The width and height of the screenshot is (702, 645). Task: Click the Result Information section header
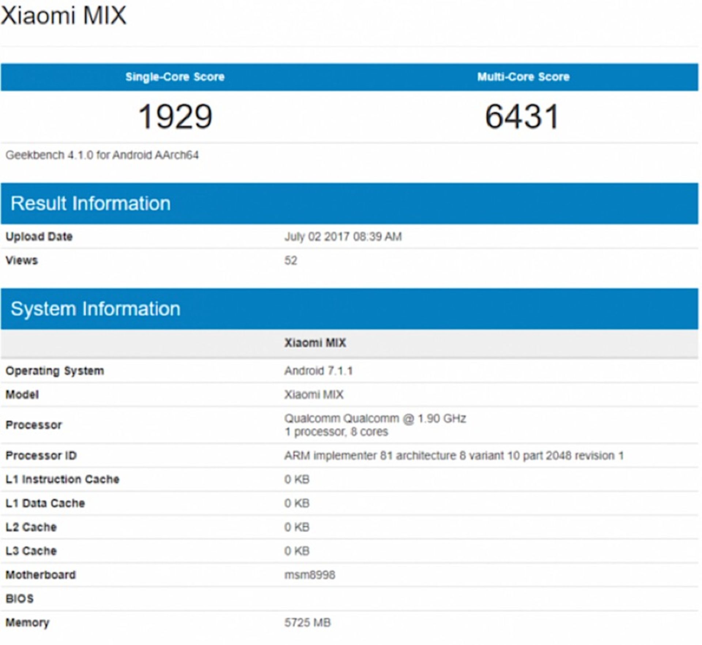90,203
